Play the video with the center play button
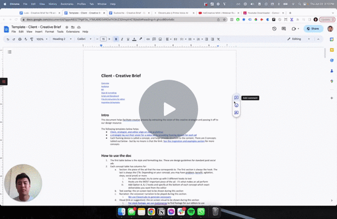 (x=168, y=109)
